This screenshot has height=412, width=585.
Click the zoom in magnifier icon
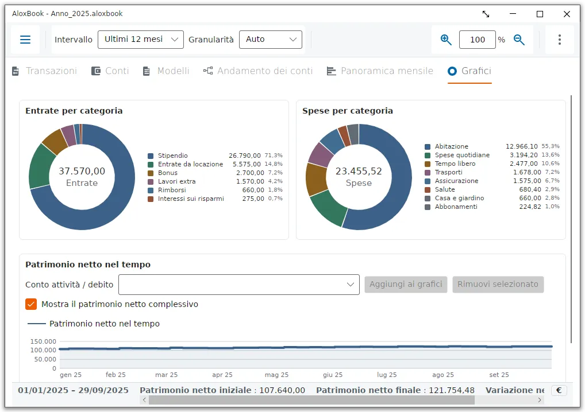point(446,40)
